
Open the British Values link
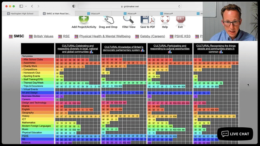[x=43, y=36]
